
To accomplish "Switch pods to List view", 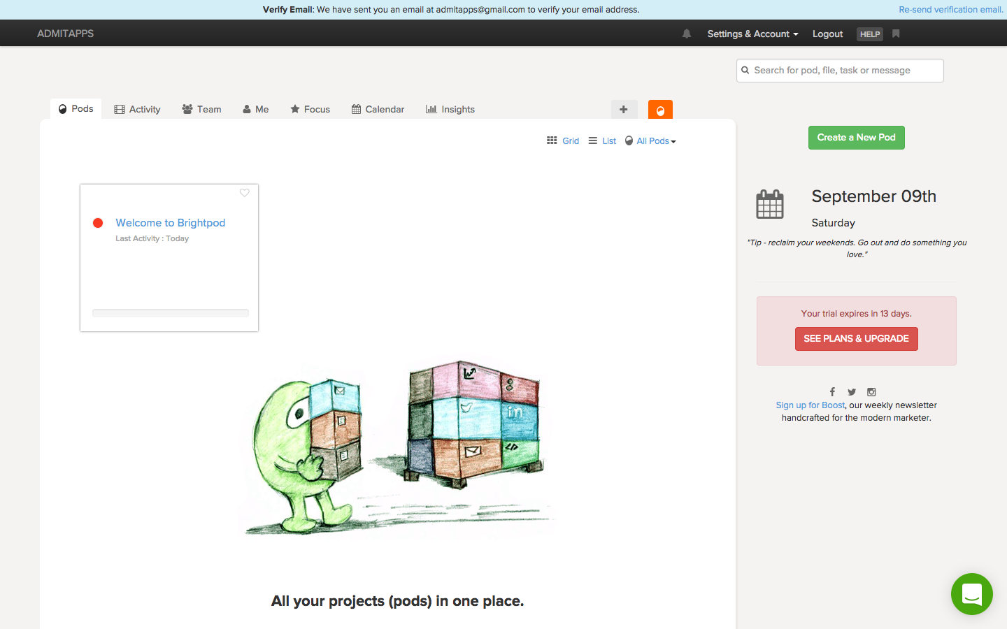I will coord(603,140).
